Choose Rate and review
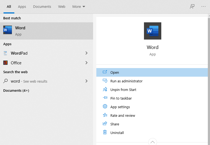 tap(152, 115)
